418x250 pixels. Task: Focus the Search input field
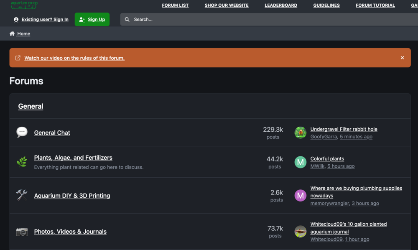pos(269,20)
